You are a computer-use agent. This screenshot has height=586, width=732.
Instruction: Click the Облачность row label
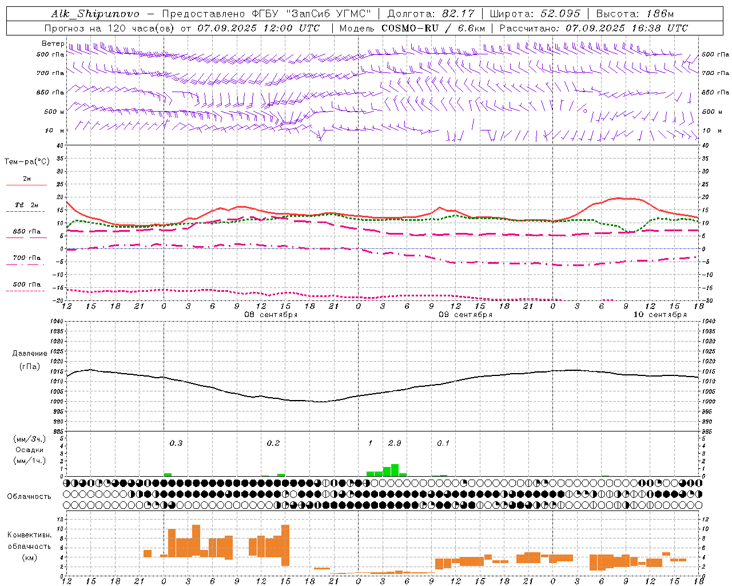tap(29, 496)
